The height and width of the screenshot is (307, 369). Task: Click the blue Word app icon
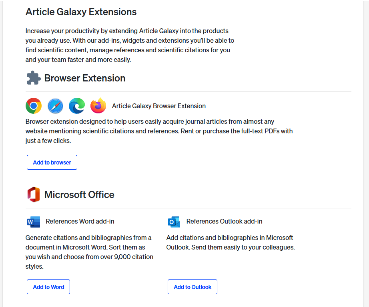tap(34, 222)
